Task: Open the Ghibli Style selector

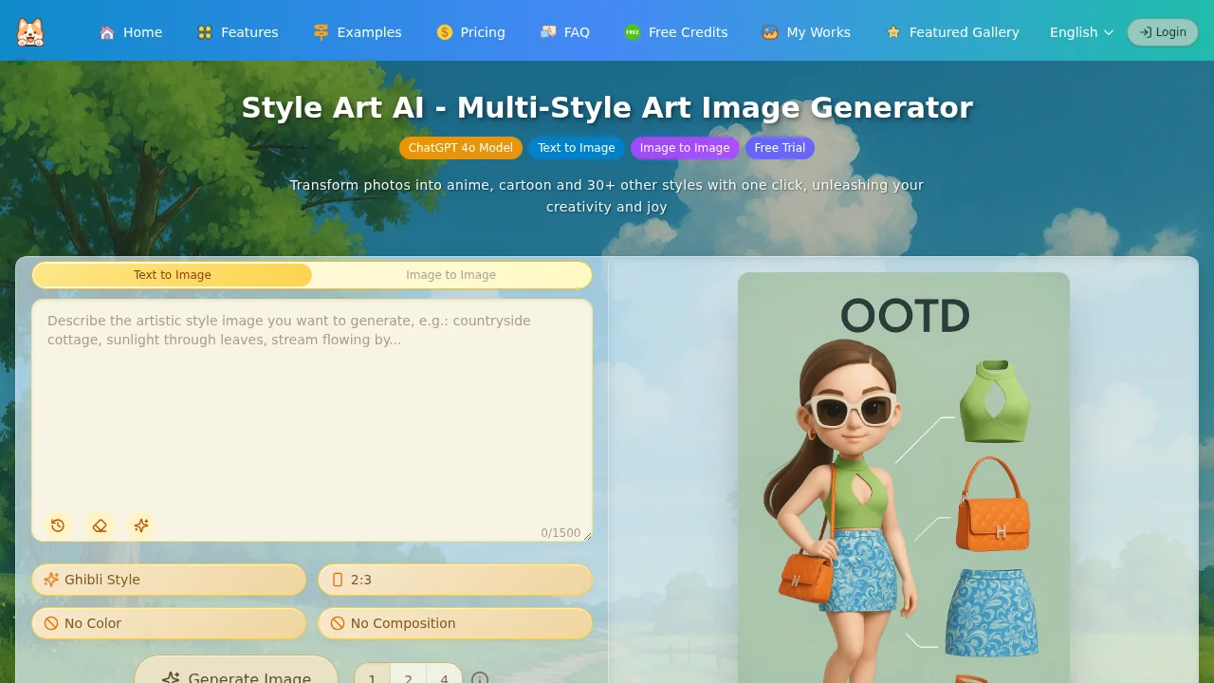Action: click(x=169, y=580)
